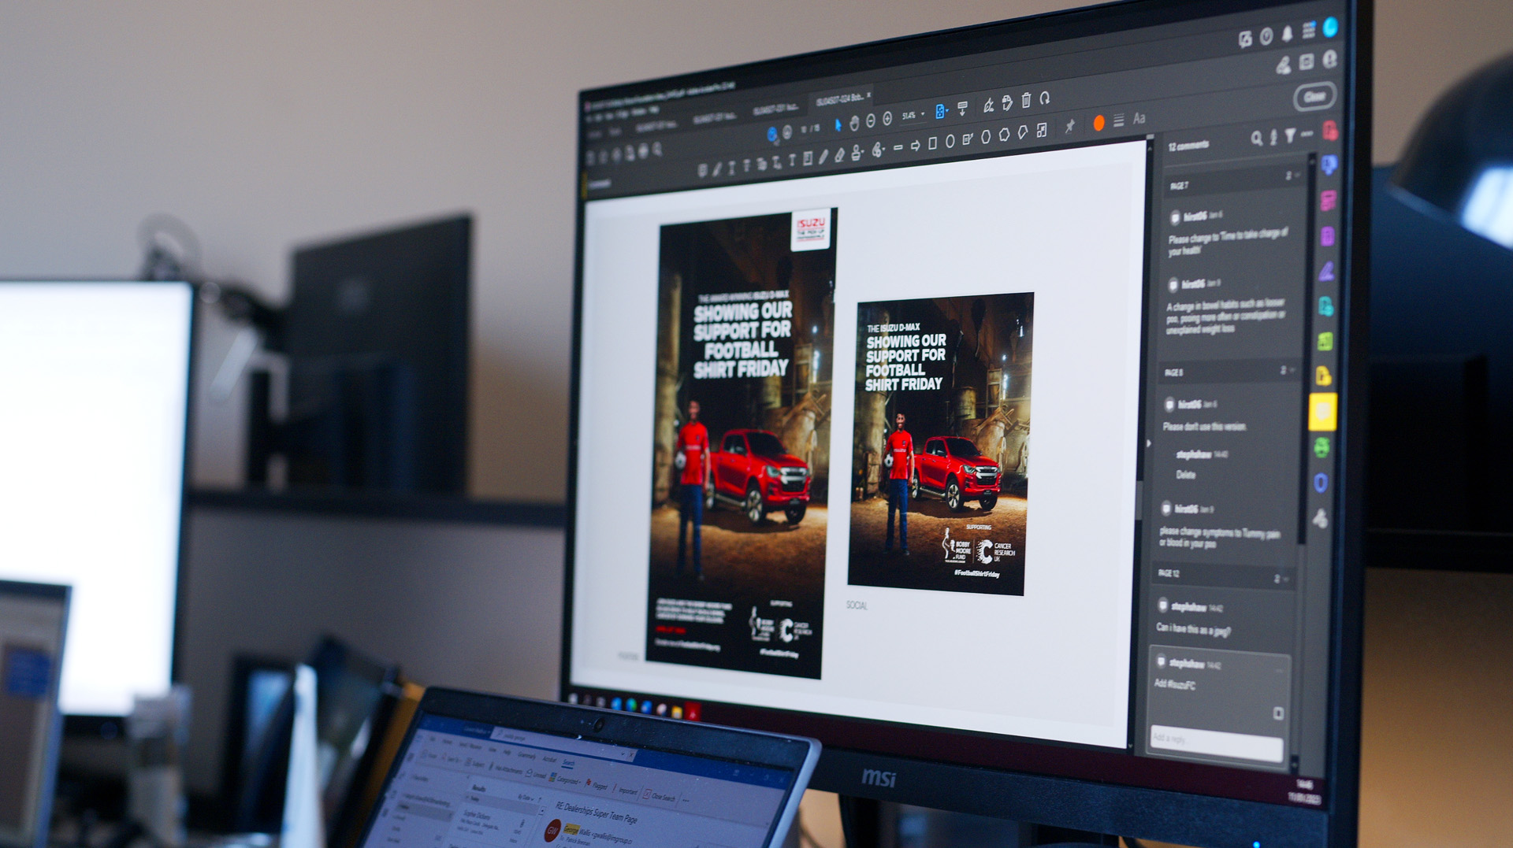Click the sort comments icon
This screenshot has width=1513, height=848.
(x=1273, y=138)
